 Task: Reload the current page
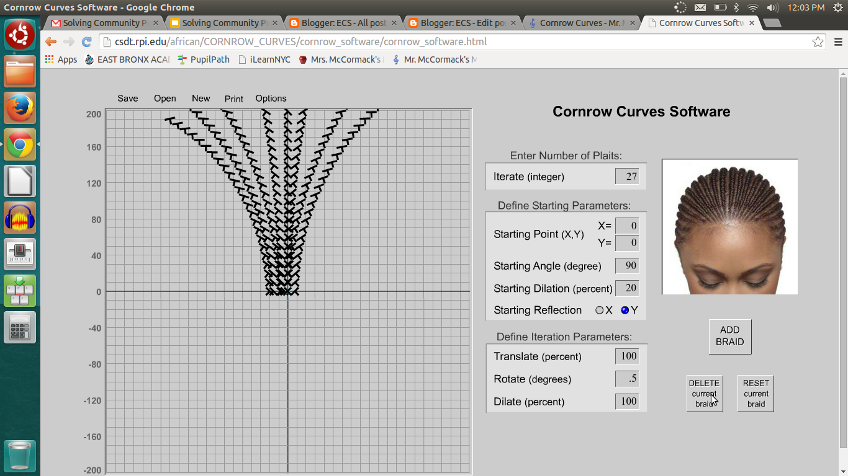(86, 42)
